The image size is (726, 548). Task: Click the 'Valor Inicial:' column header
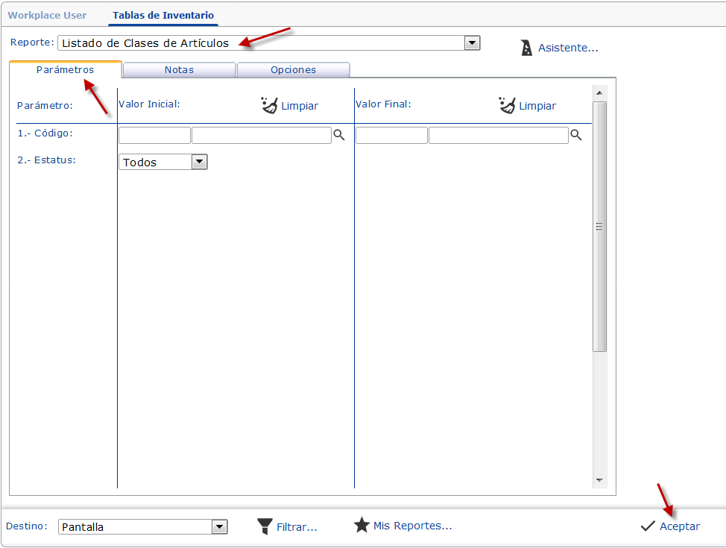[x=150, y=104]
